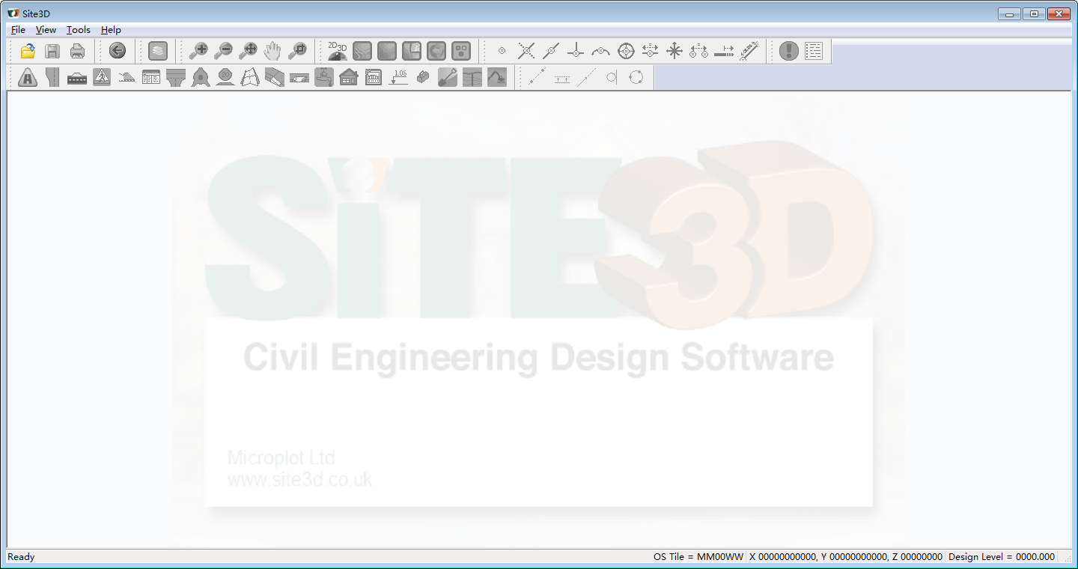1078x569 pixels.
Task: Click the plain shaded surface view icon
Action: click(x=387, y=51)
